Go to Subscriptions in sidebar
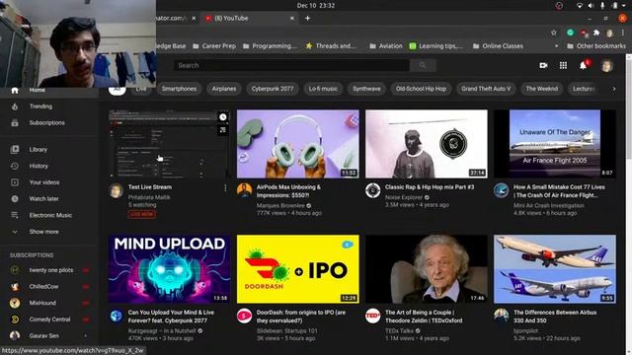This screenshot has height=355, width=632. (48, 122)
